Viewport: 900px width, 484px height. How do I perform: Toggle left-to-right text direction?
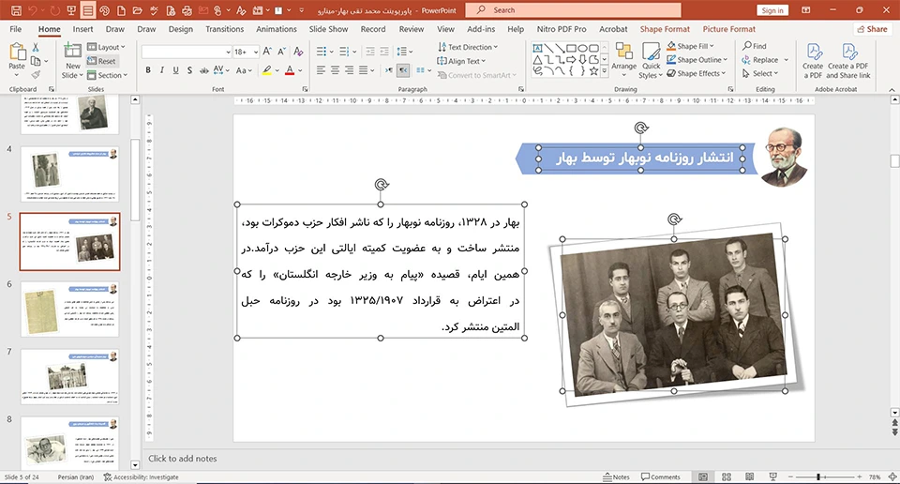click(389, 70)
